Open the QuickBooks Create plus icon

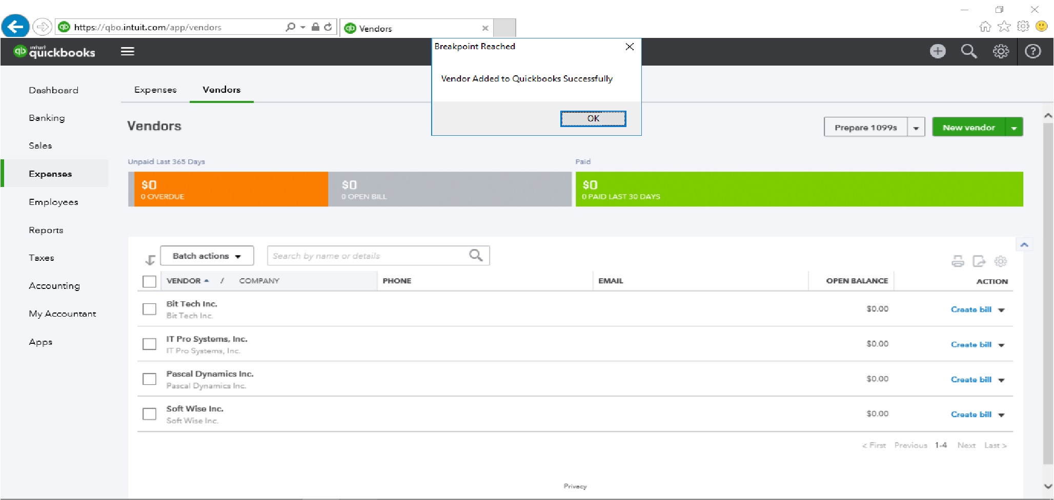(938, 51)
